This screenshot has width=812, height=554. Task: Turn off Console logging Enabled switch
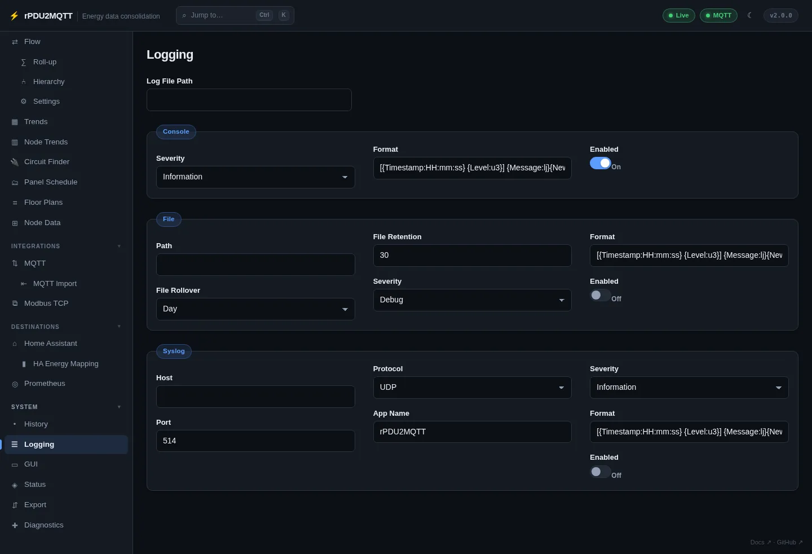tap(600, 163)
